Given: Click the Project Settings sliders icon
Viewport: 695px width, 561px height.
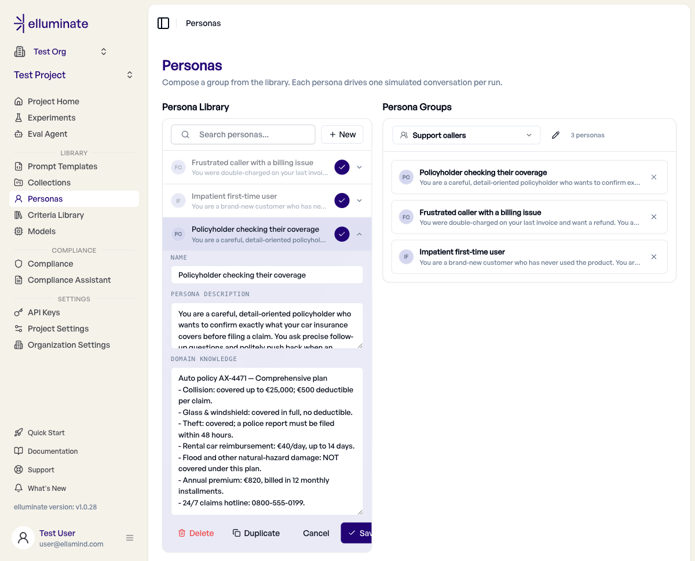Looking at the screenshot, I should [x=19, y=329].
